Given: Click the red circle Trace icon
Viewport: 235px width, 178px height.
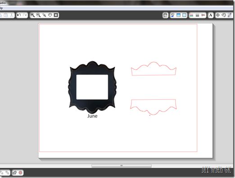Looking at the screenshot, I should 21,173.
